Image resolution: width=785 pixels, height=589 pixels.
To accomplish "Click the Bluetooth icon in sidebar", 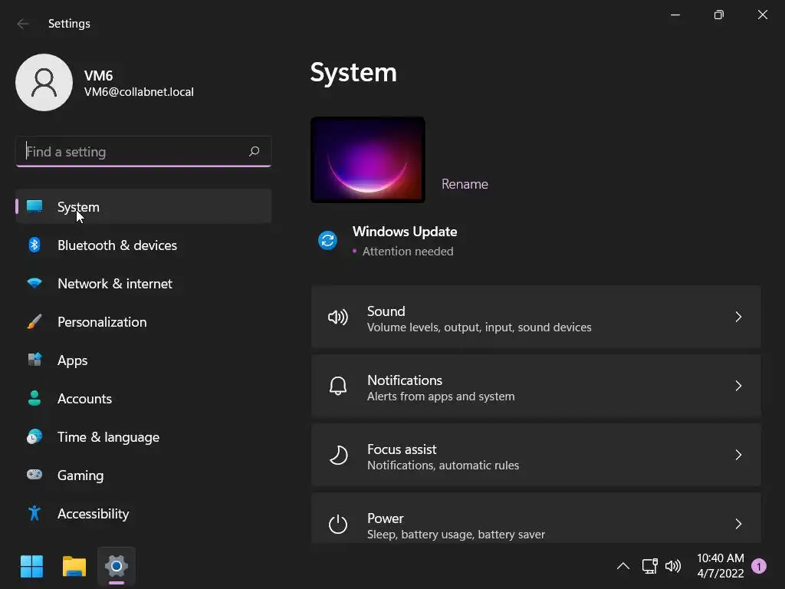I will 34,245.
